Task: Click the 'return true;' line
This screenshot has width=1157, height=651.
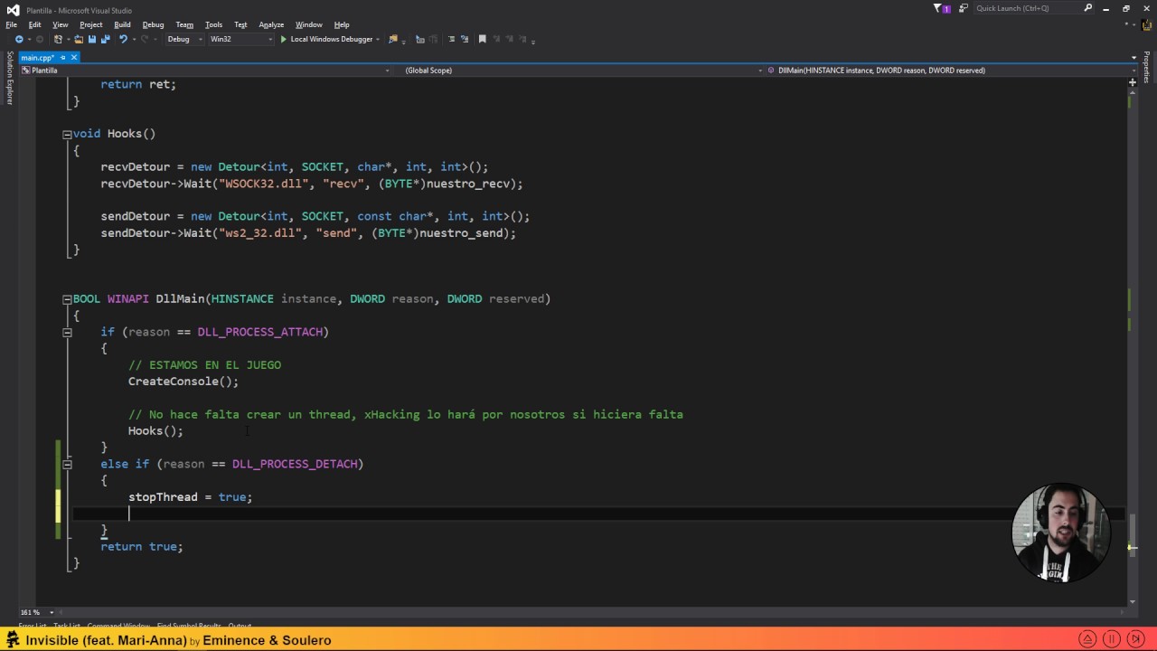Action: [142, 547]
